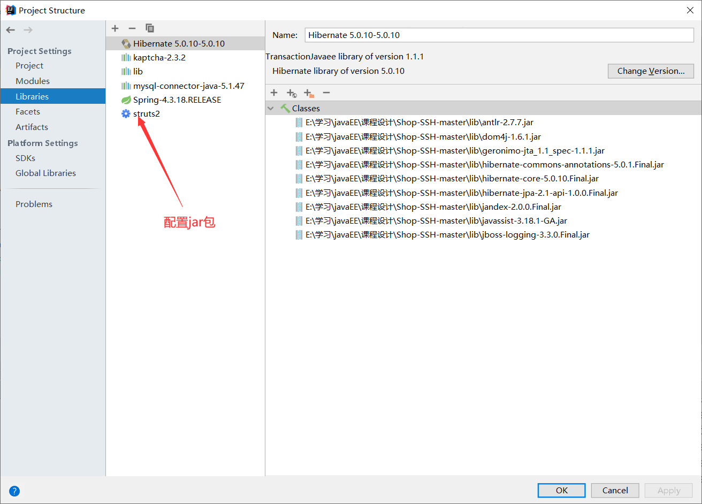Select geronimo-jta_1.1_spec-1.1.1.jar entry
The width and height of the screenshot is (702, 504).
pos(455,151)
